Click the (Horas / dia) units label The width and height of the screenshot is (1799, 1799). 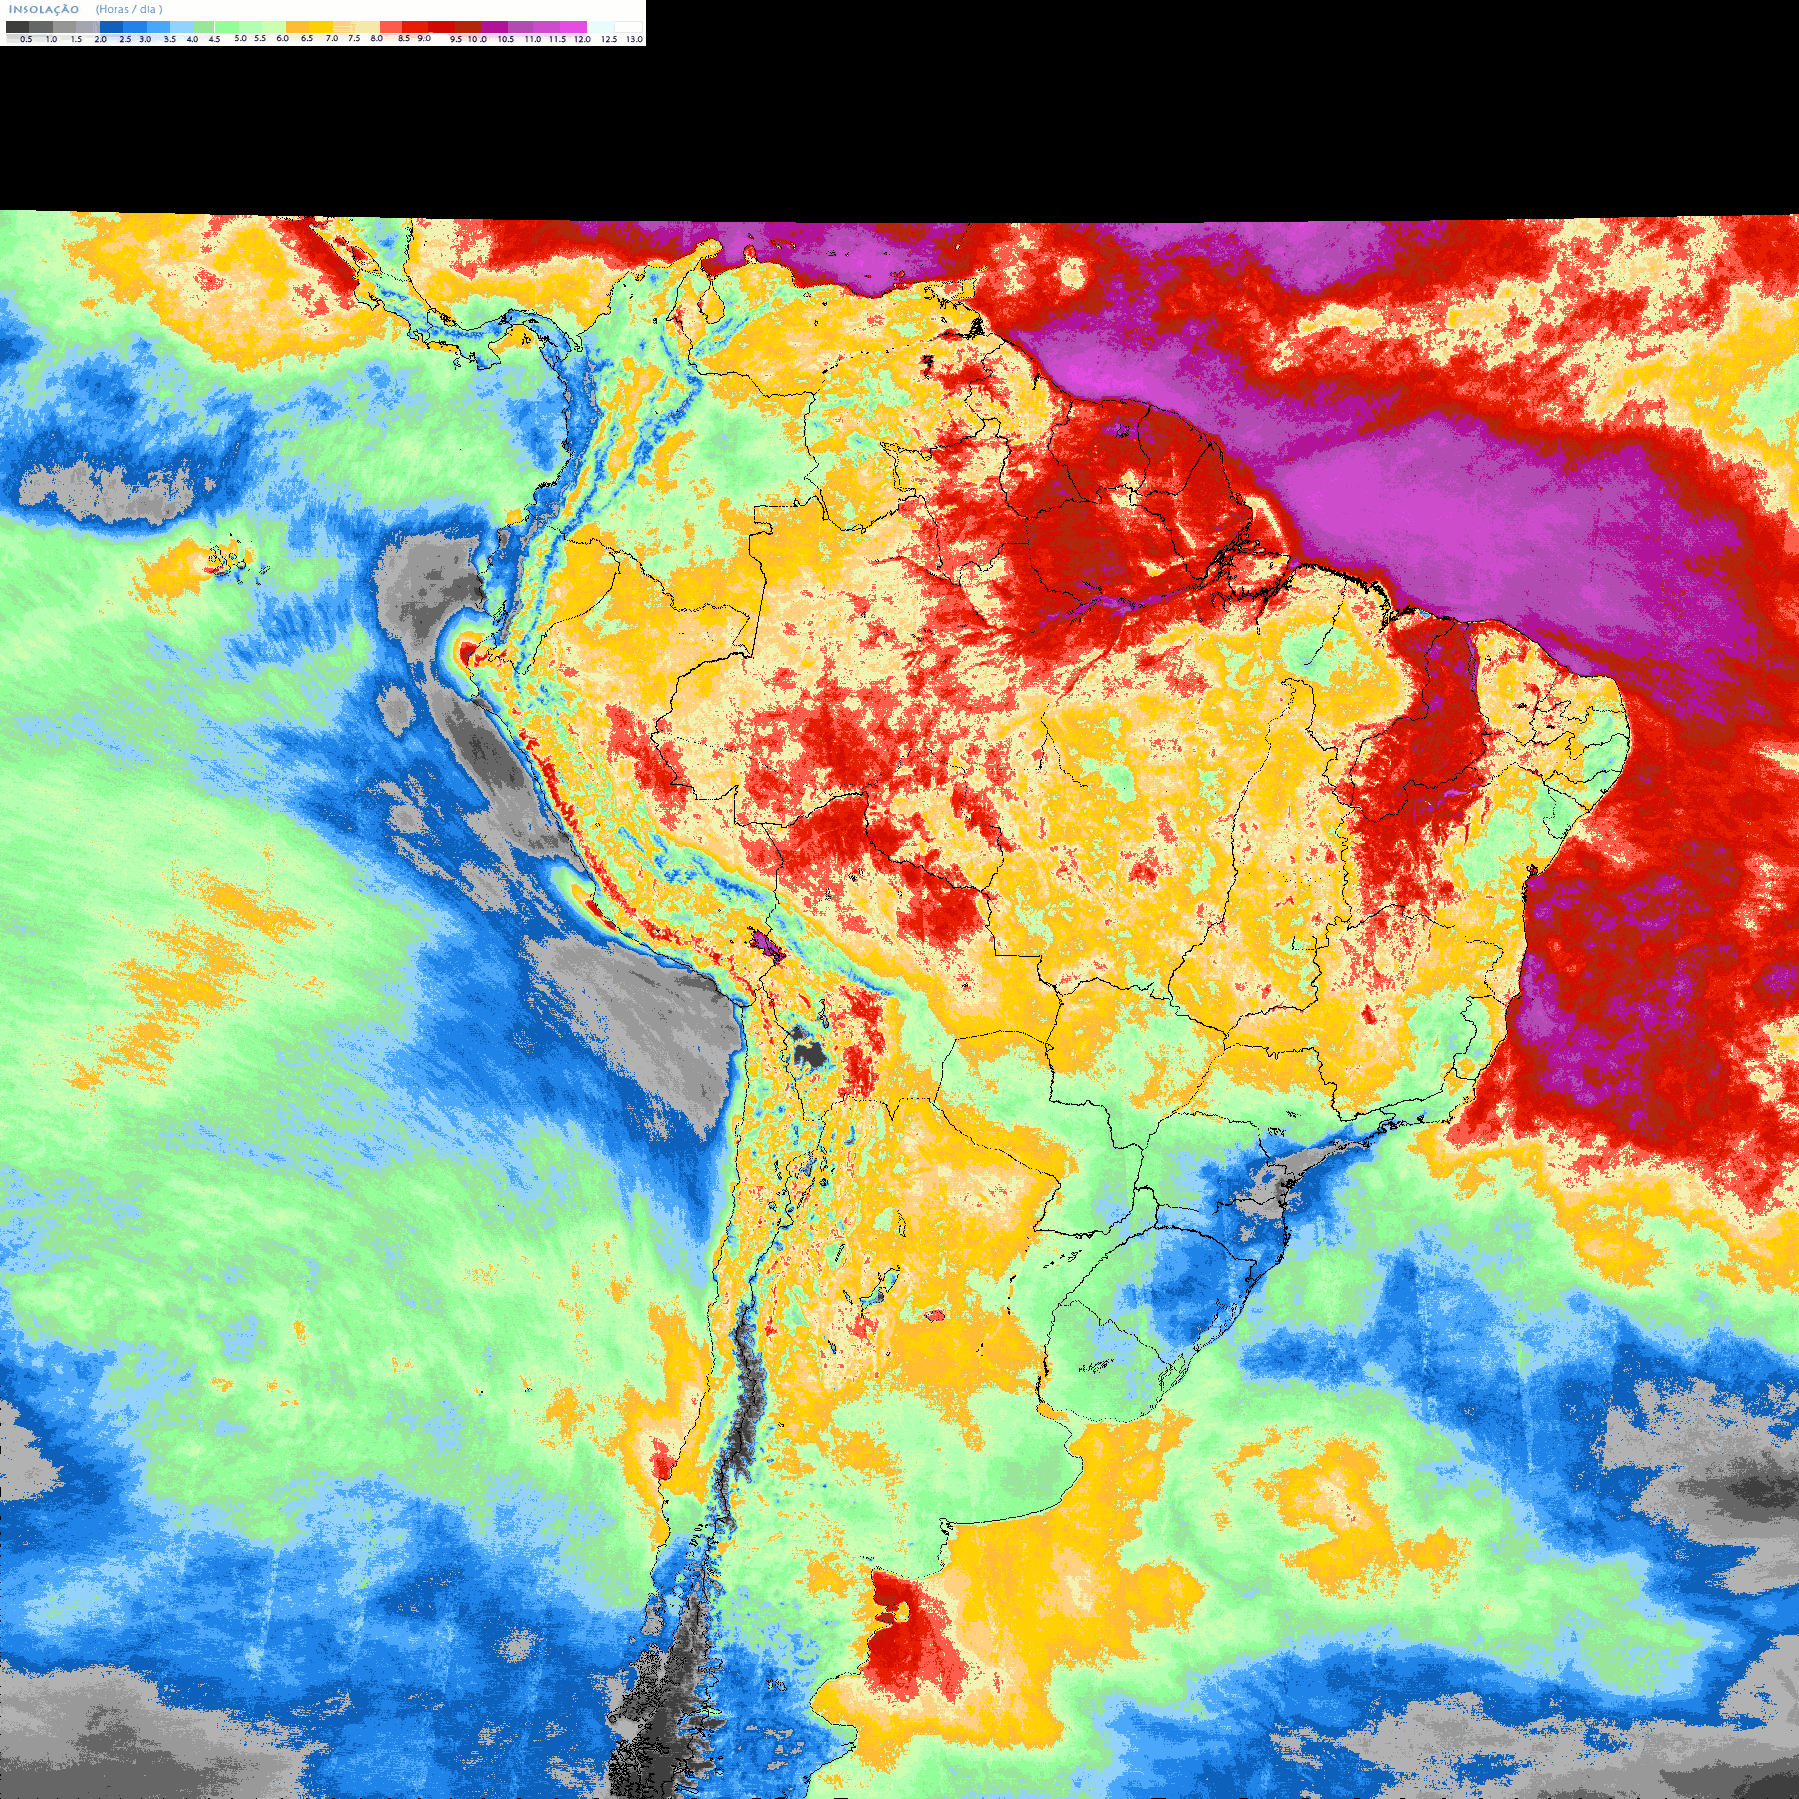tap(129, 10)
